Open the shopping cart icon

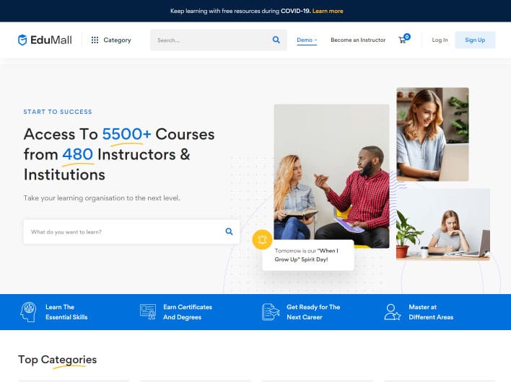pos(402,40)
